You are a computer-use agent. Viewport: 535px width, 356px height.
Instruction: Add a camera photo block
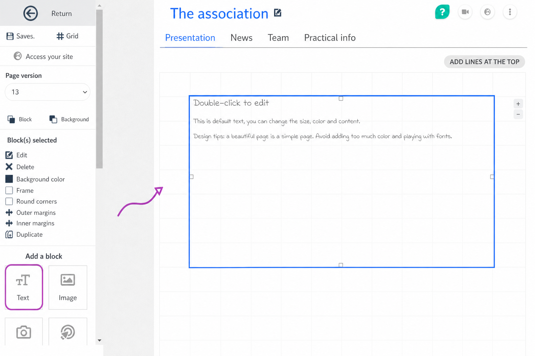point(24,332)
